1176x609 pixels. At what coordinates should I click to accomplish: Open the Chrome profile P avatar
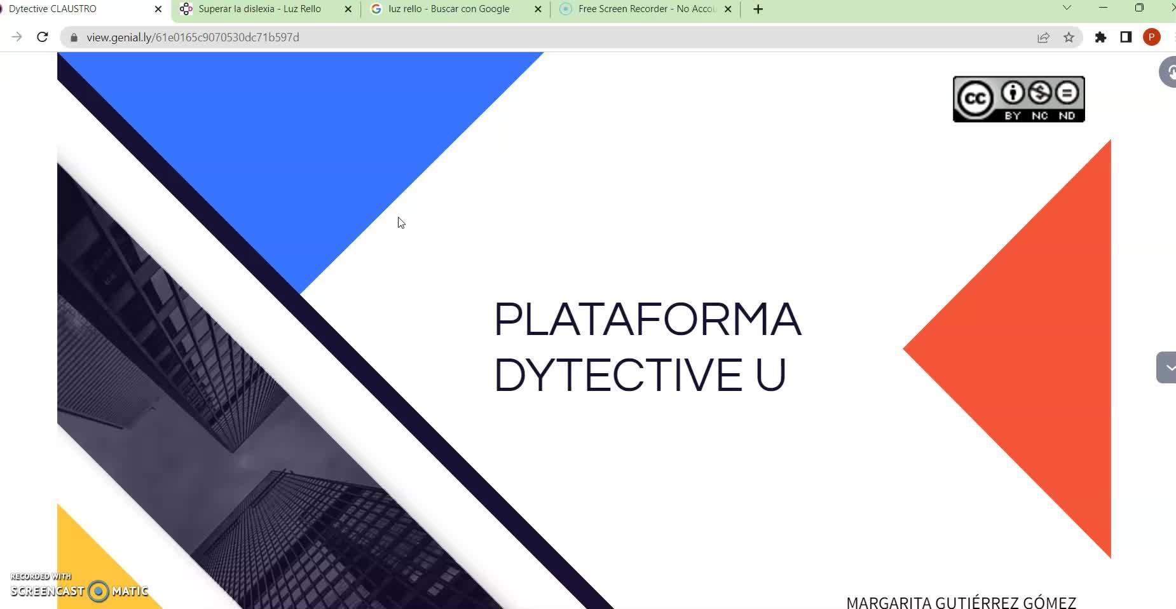tap(1151, 38)
